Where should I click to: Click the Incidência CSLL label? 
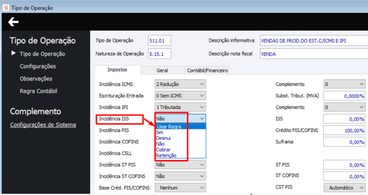tap(115, 153)
